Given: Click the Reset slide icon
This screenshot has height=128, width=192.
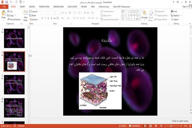Looking at the screenshot, I should tap(30, 15).
